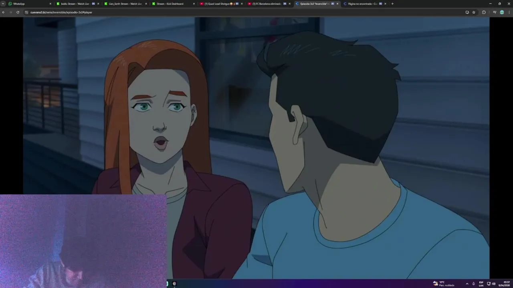
Task: Minimize the Chrome window
Action: point(490,4)
